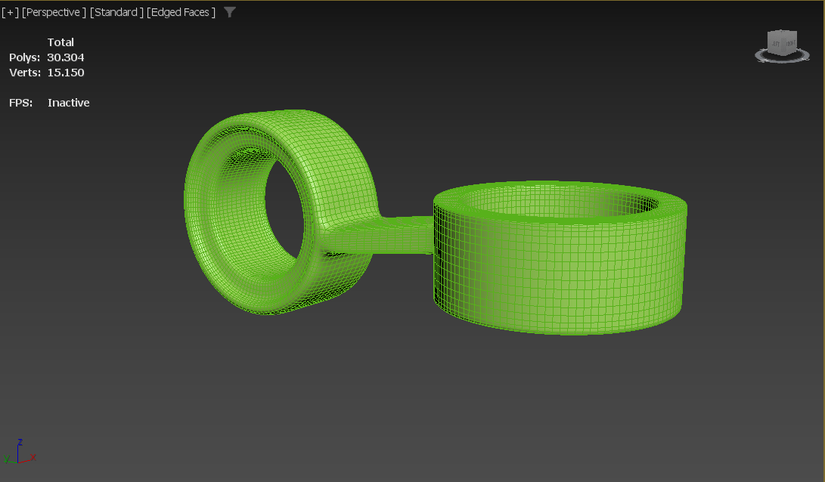Open the Standard shading style dropdown
The image size is (825, 482).
click(x=118, y=12)
